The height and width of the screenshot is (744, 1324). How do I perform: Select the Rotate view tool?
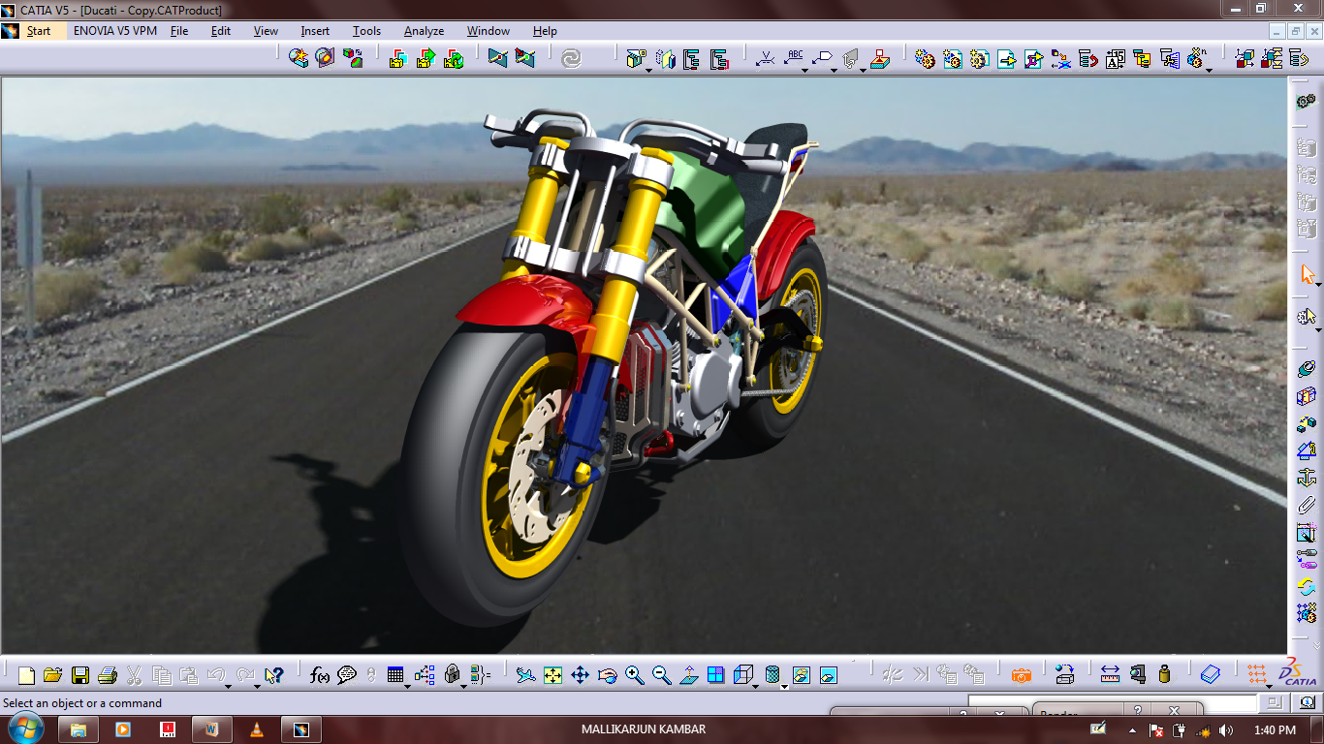[x=608, y=675]
